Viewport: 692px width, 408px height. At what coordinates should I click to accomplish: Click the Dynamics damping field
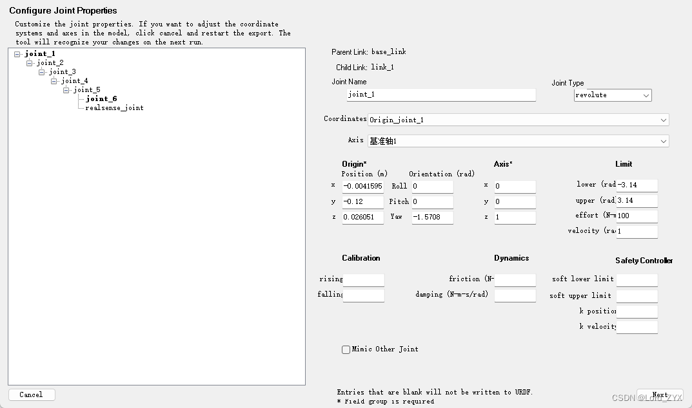(515, 295)
